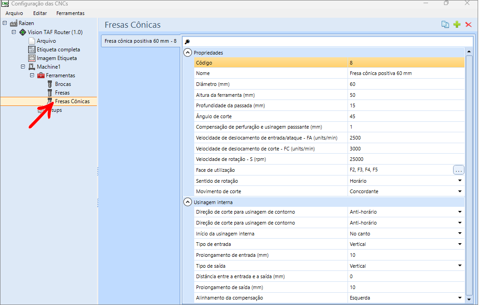Click the Brocas drill bit icon
The width and height of the screenshot is (479, 305).
point(50,84)
